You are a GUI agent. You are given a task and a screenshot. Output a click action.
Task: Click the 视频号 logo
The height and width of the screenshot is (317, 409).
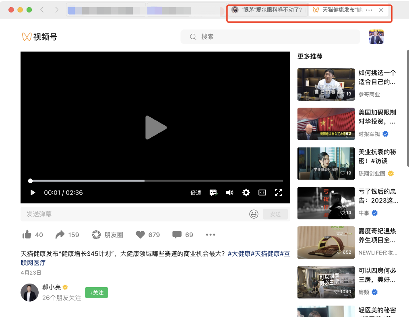coord(39,37)
